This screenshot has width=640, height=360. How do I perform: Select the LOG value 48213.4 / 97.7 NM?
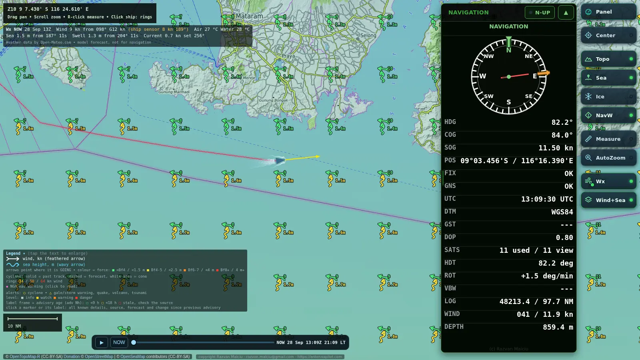pyautogui.click(x=536, y=302)
